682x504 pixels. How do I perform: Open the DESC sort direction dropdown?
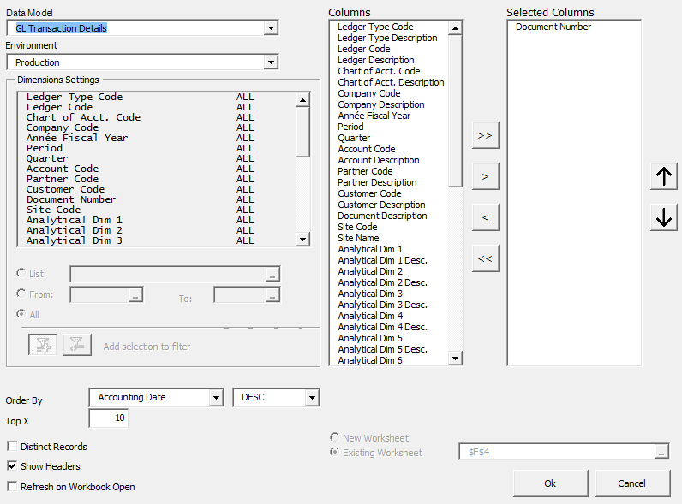click(312, 398)
